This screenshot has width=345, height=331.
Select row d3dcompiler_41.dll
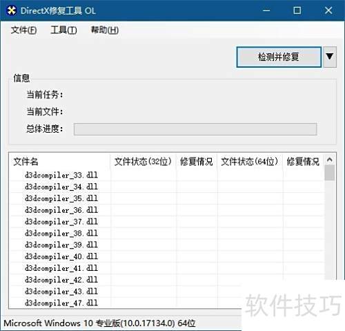167,268
